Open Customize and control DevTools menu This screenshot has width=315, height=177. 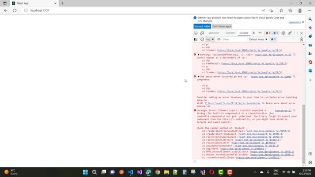pos(296,33)
